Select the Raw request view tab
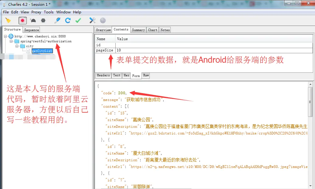The width and height of the screenshot is (315, 189). pos(146,75)
